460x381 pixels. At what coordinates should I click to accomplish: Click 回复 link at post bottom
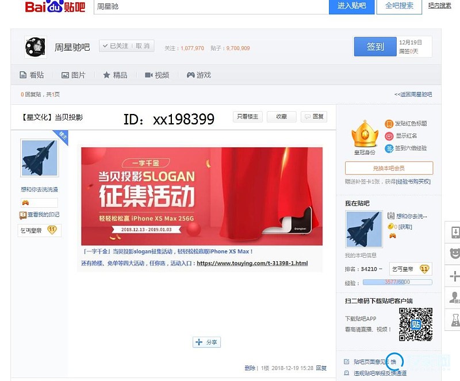(321, 368)
